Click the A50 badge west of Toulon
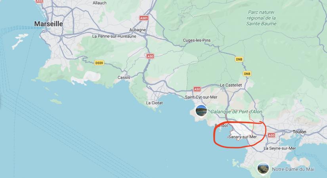The height and width of the screenshot is (178, 327). coord(271,135)
